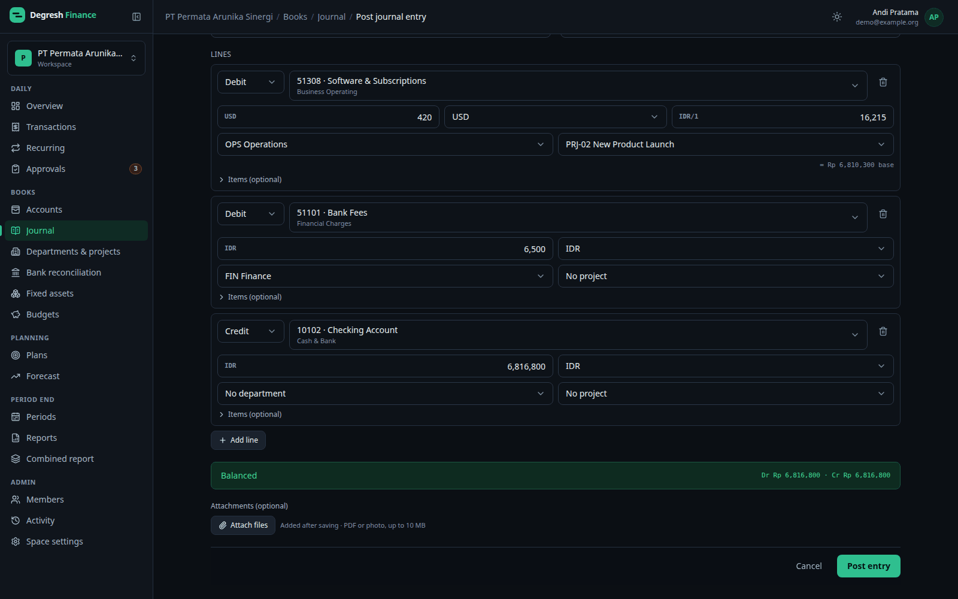
Task: Delete the Software & Subscriptions line
Action: 883,82
